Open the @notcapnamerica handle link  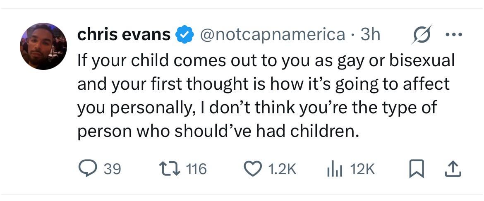(273, 35)
